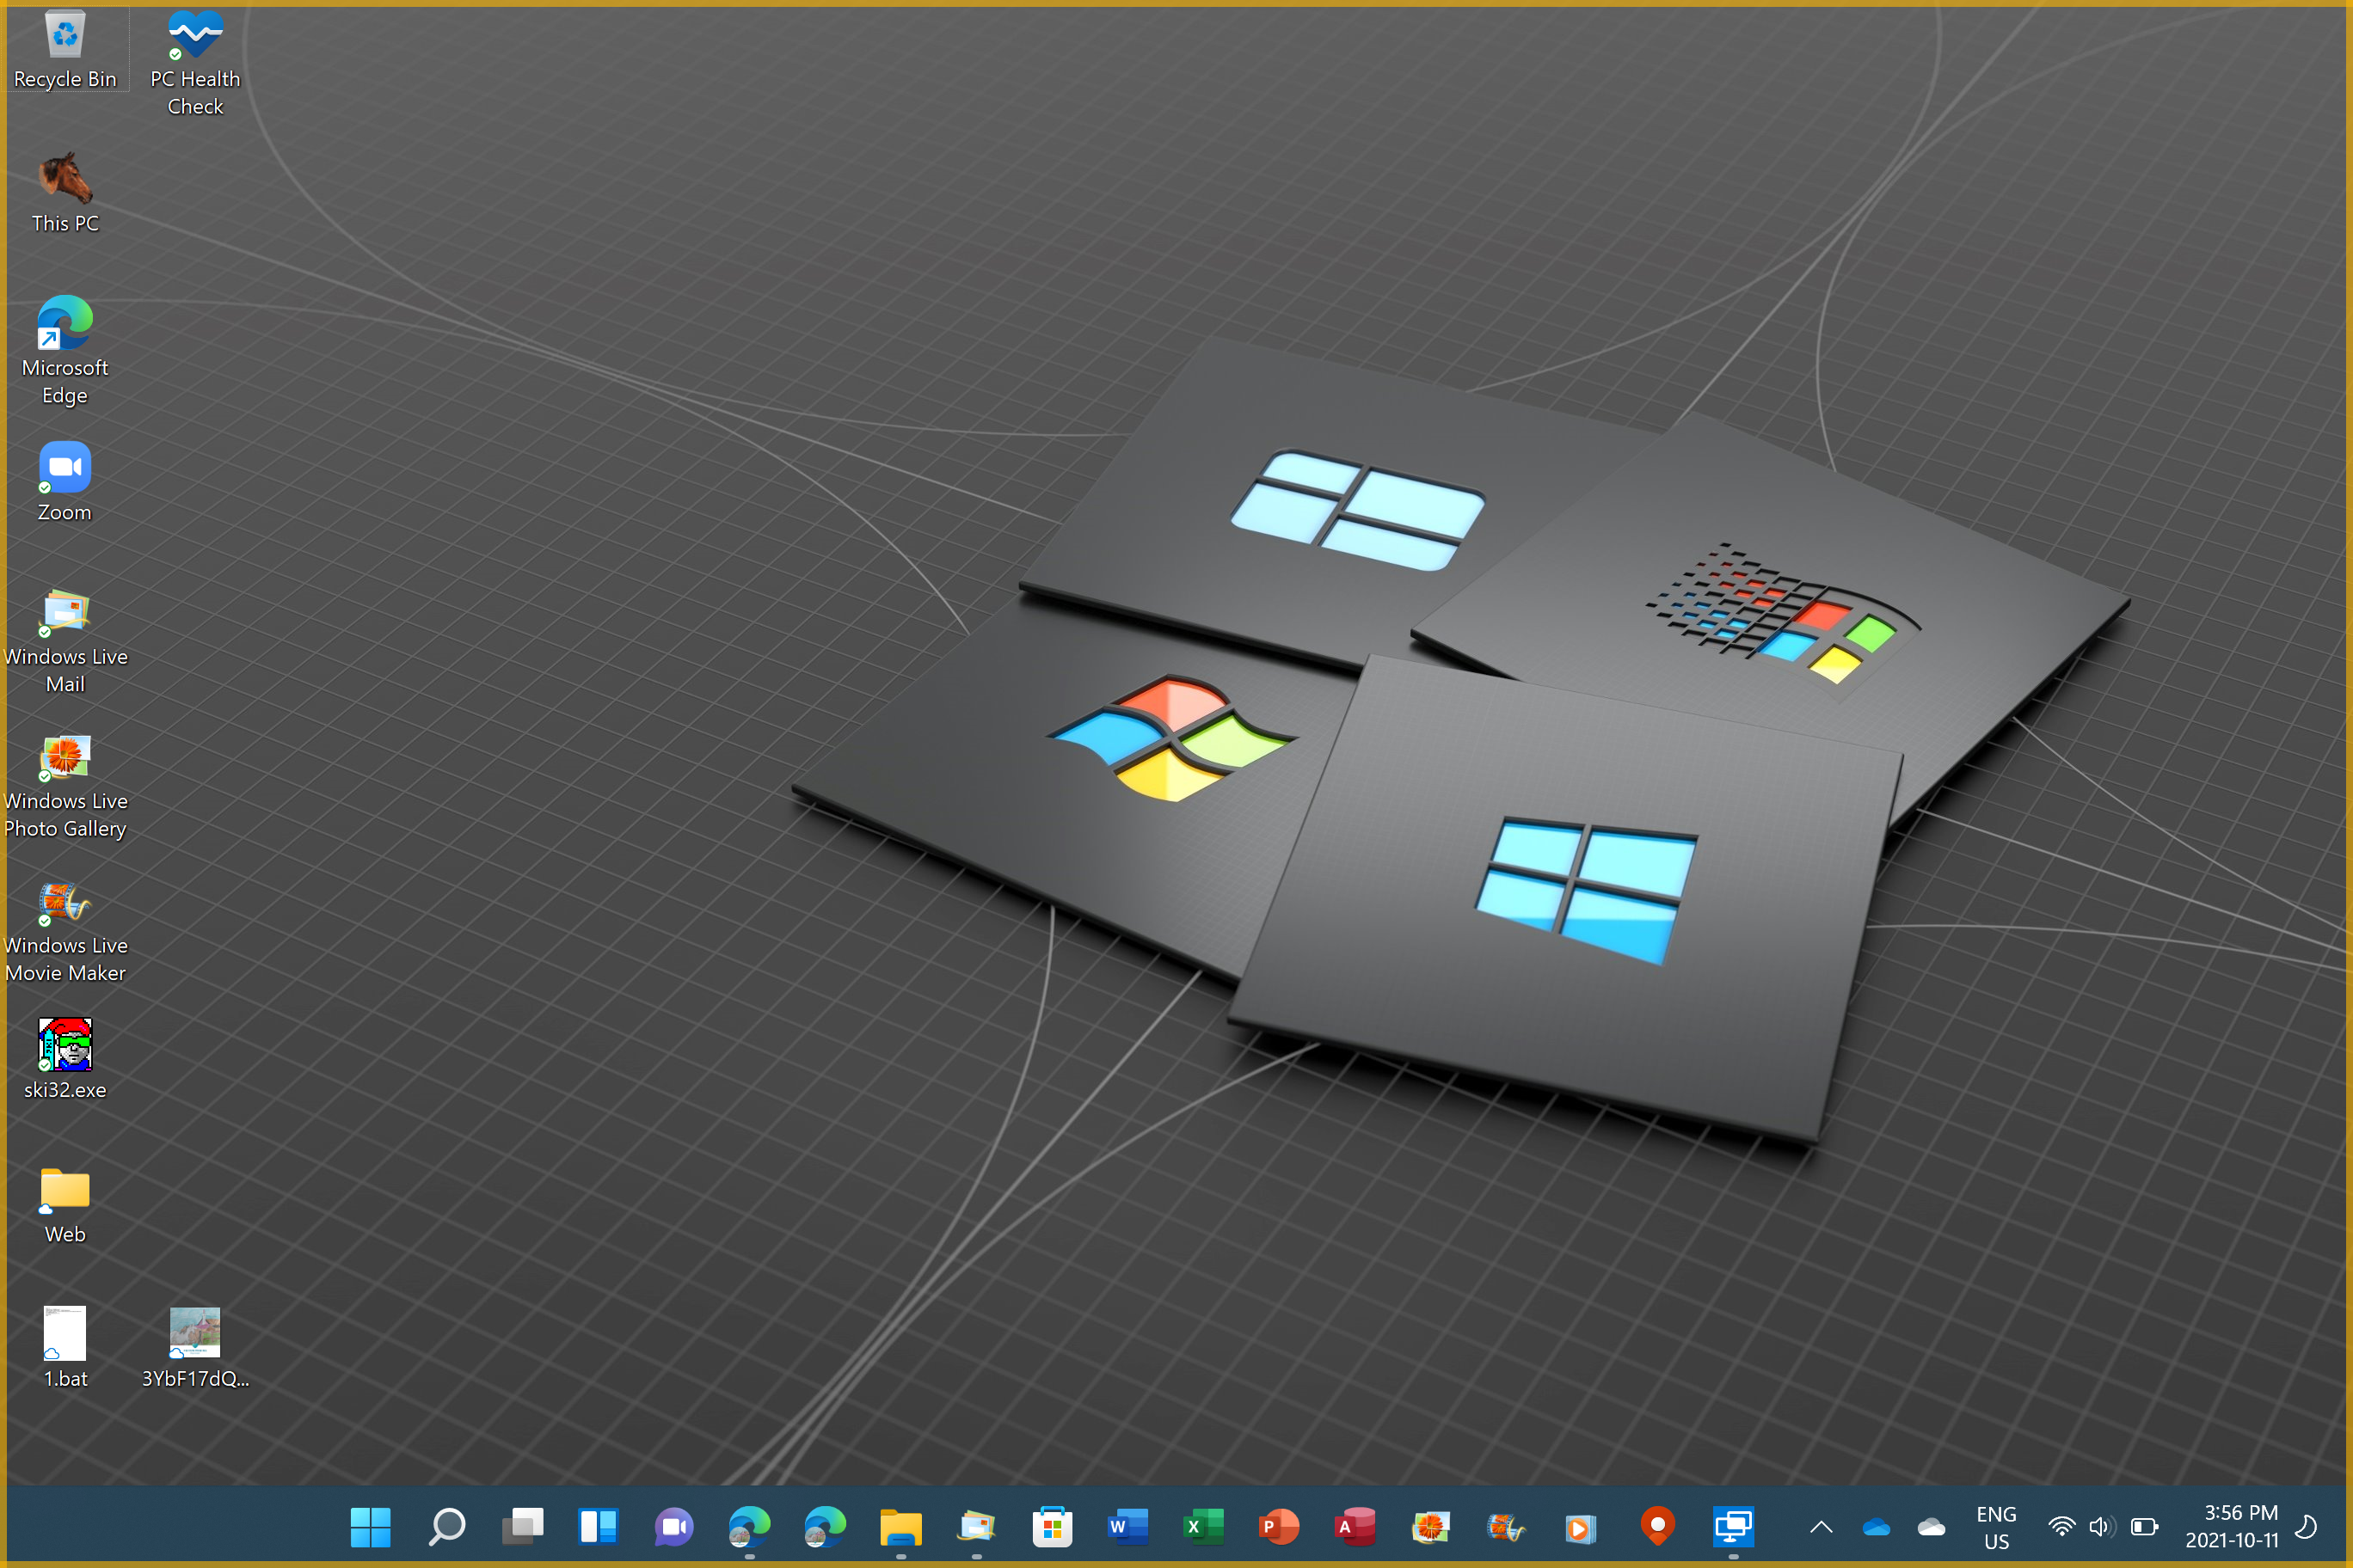Open Movie Maker from the taskbar
Image resolution: width=2353 pixels, height=1568 pixels.
1506,1527
